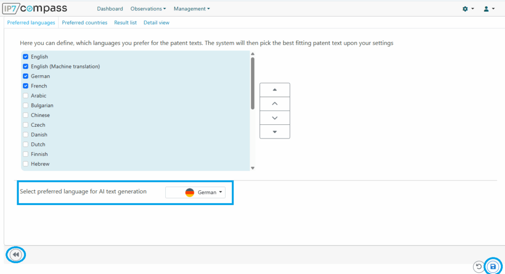Image resolution: width=505 pixels, height=274 pixels.
Task: Open the settings gear menu
Action: tap(468, 9)
